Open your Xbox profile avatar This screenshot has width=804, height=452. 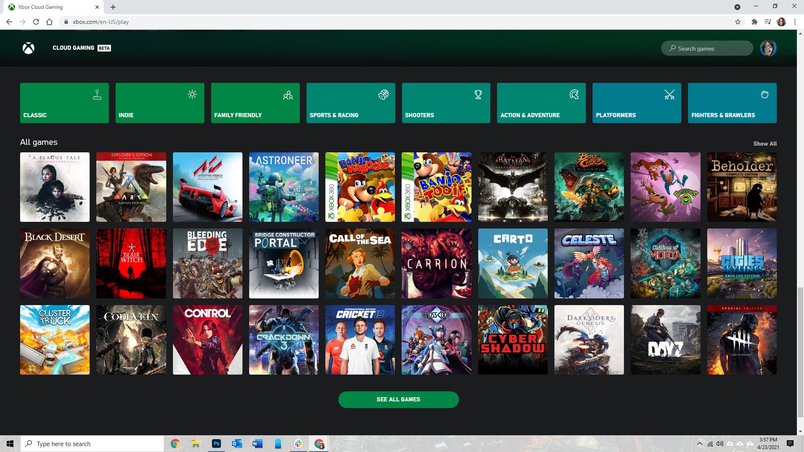769,48
